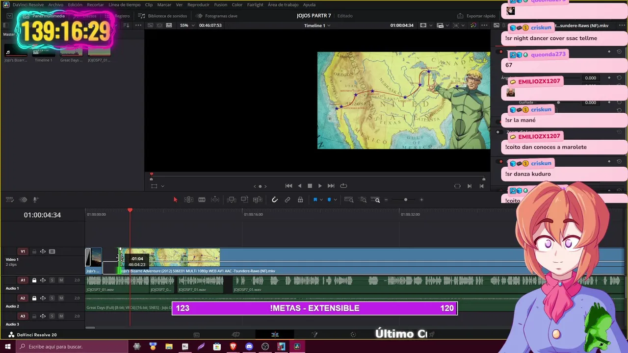Toggle Linked selection chain icon

coord(288,200)
